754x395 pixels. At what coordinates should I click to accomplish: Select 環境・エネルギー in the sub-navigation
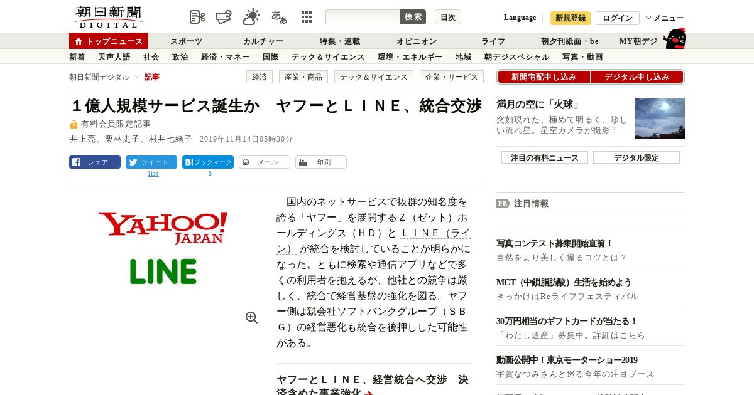pyautogui.click(x=410, y=57)
